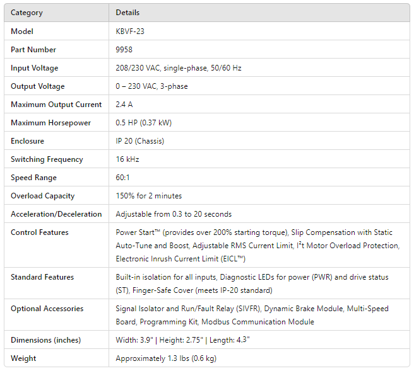Viewport: 414px width, 371px height.
Task: Click the Details column header
Action: click(x=127, y=13)
